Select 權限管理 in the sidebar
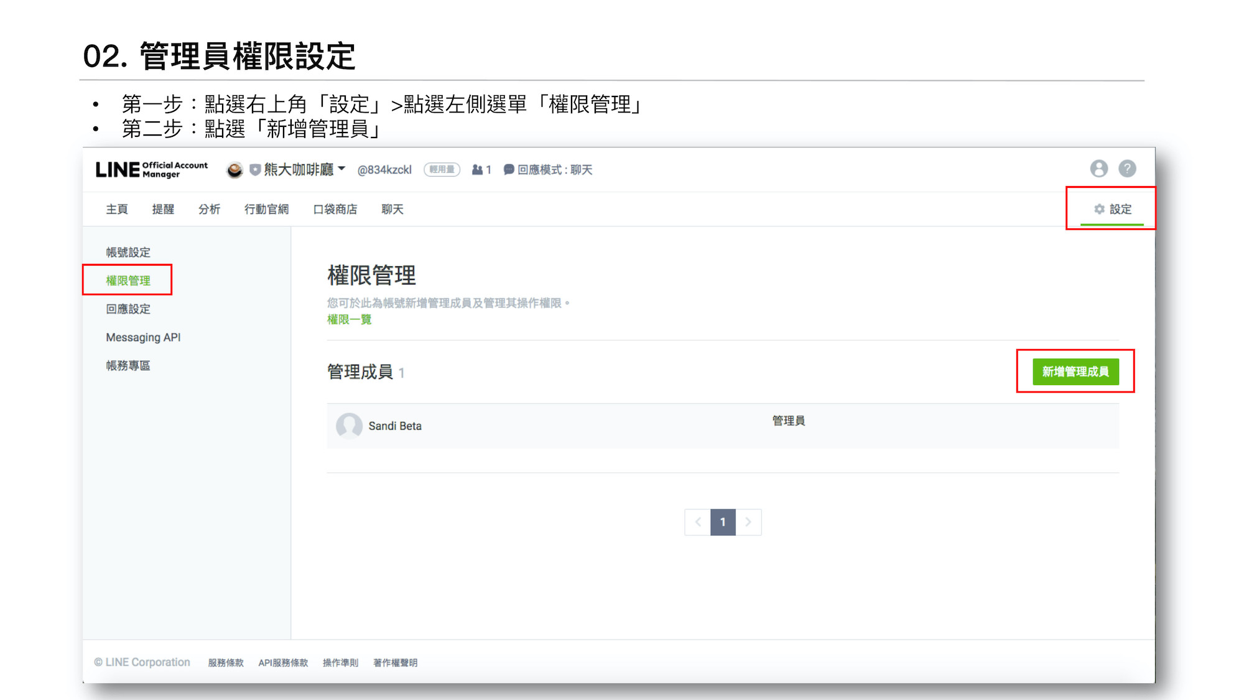The image size is (1244, 700). point(128,281)
